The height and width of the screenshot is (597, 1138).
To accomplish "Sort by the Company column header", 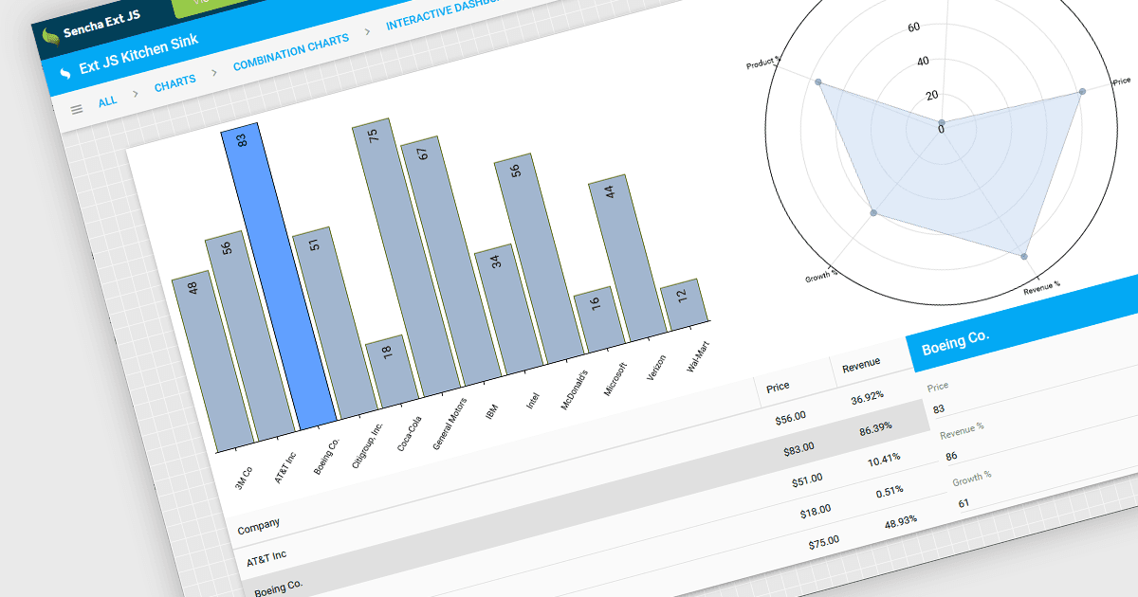I will [x=258, y=524].
